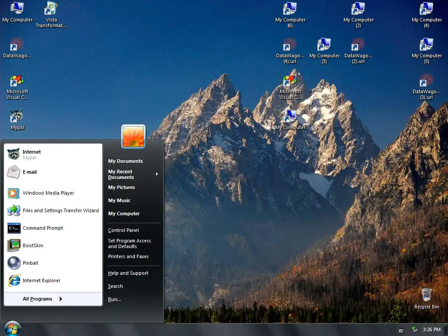Open My Computer (2) desktop icon
Image resolution: width=448 pixels, height=336 pixels.
click(x=358, y=14)
